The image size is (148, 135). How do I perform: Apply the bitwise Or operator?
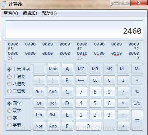[39, 103]
